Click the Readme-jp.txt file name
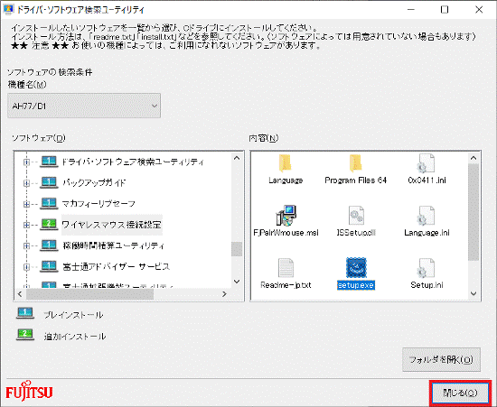Screen dimensions: 497x407 tap(286, 285)
